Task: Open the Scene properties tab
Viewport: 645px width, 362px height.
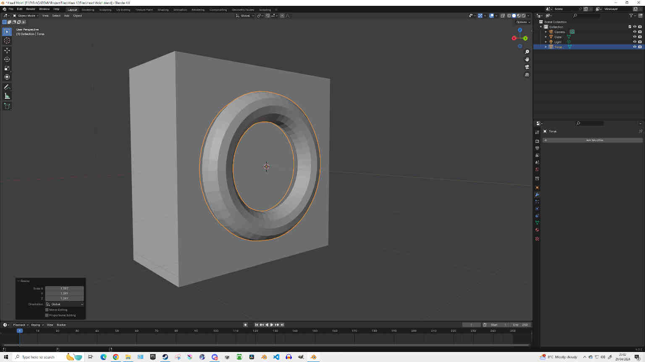Action: (x=537, y=162)
